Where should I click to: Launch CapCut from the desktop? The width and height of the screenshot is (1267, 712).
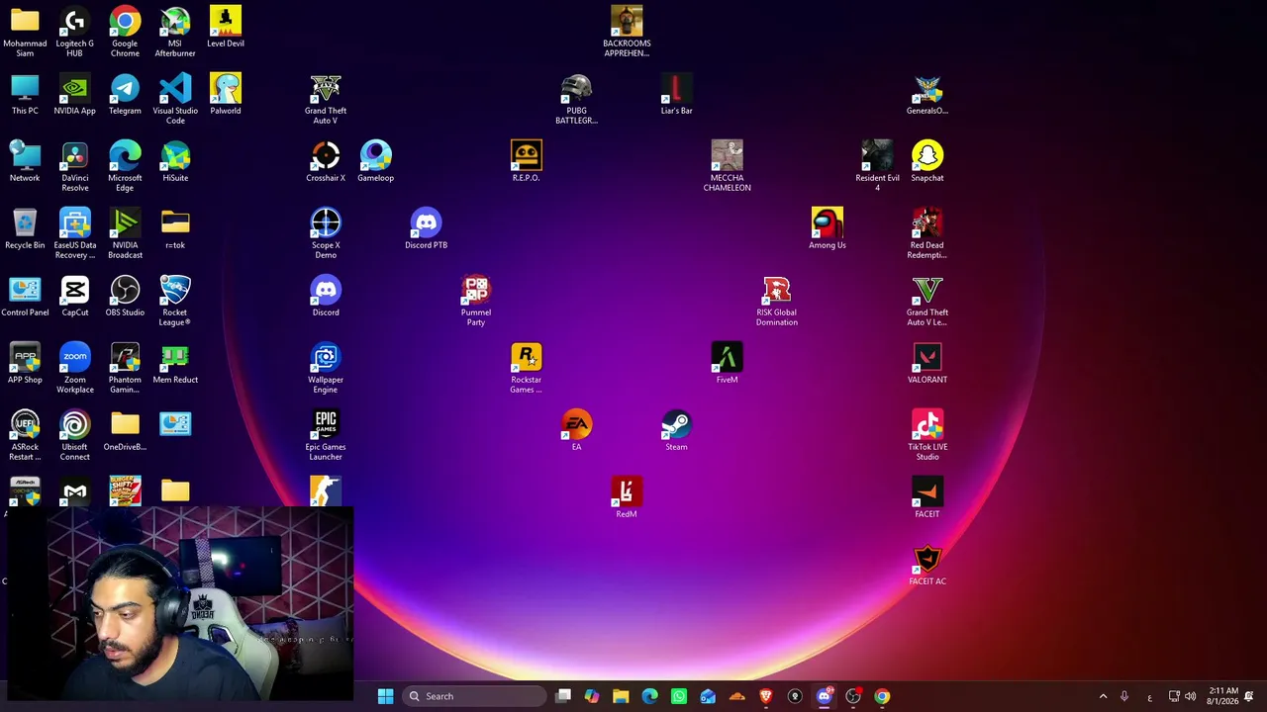tap(75, 296)
